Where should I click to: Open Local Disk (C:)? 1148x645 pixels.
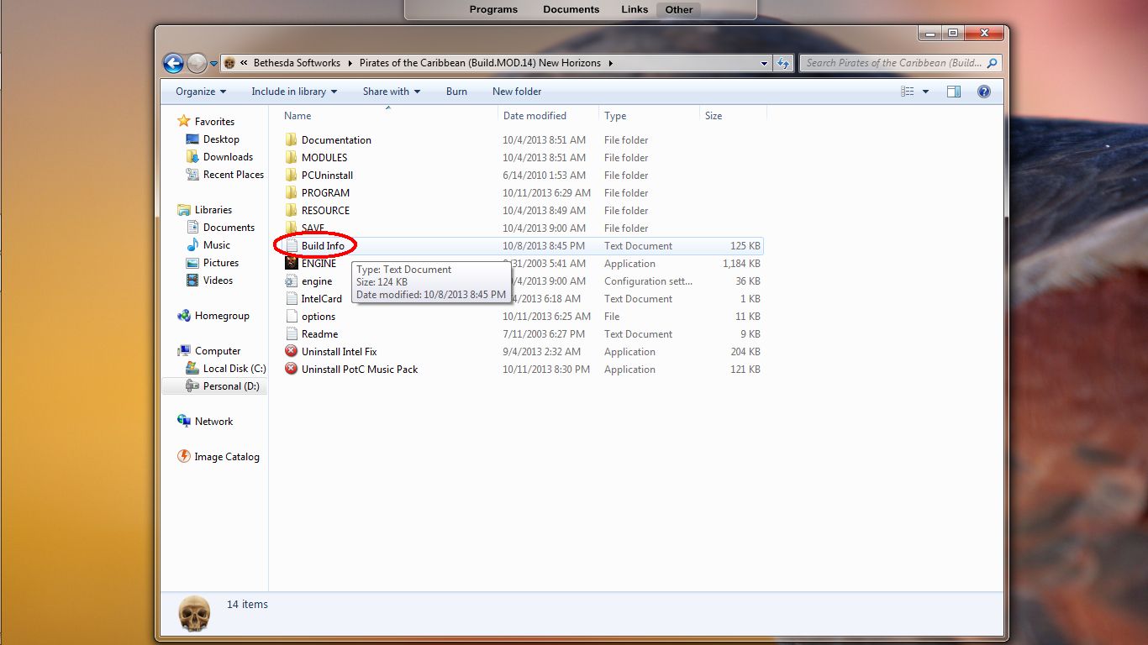pyautogui.click(x=234, y=369)
